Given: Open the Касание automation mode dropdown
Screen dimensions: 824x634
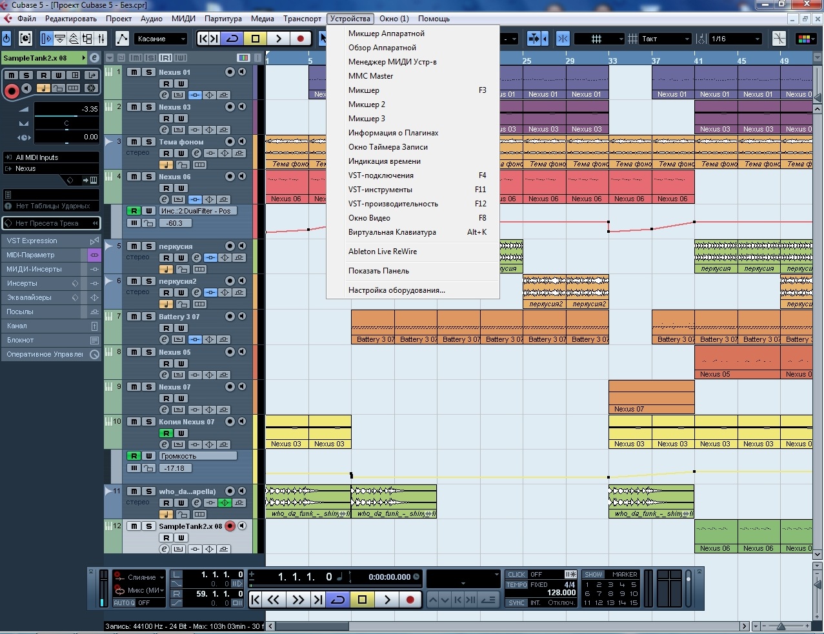Looking at the screenshot, I should point(161,39).
